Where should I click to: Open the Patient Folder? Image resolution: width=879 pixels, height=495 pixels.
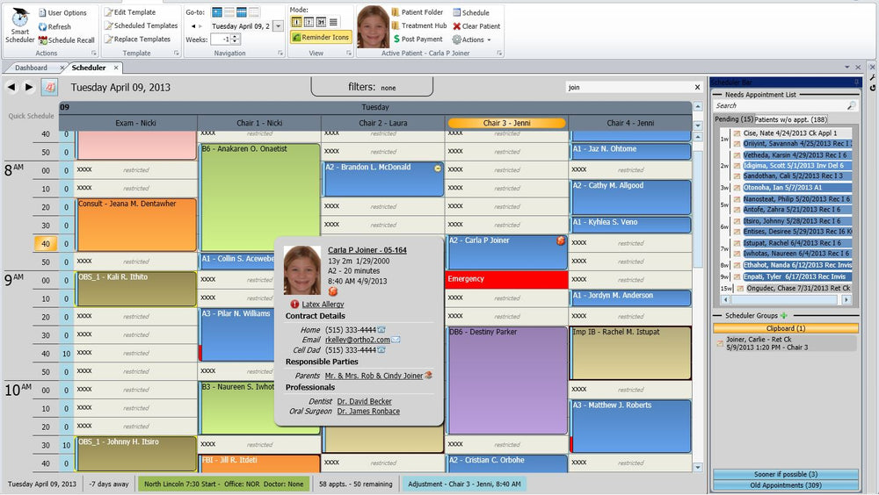(x=417, y=12)
